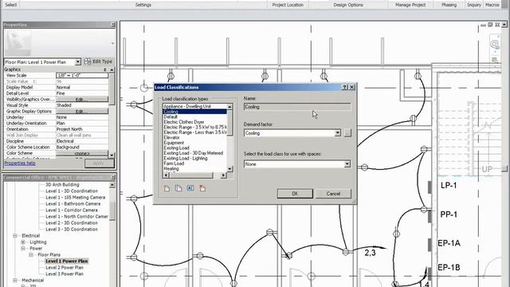The width and height of the screenshot is (510, 287).
Task: Click up arrow of Project Browser scrollbar
Action: [112, 185]
